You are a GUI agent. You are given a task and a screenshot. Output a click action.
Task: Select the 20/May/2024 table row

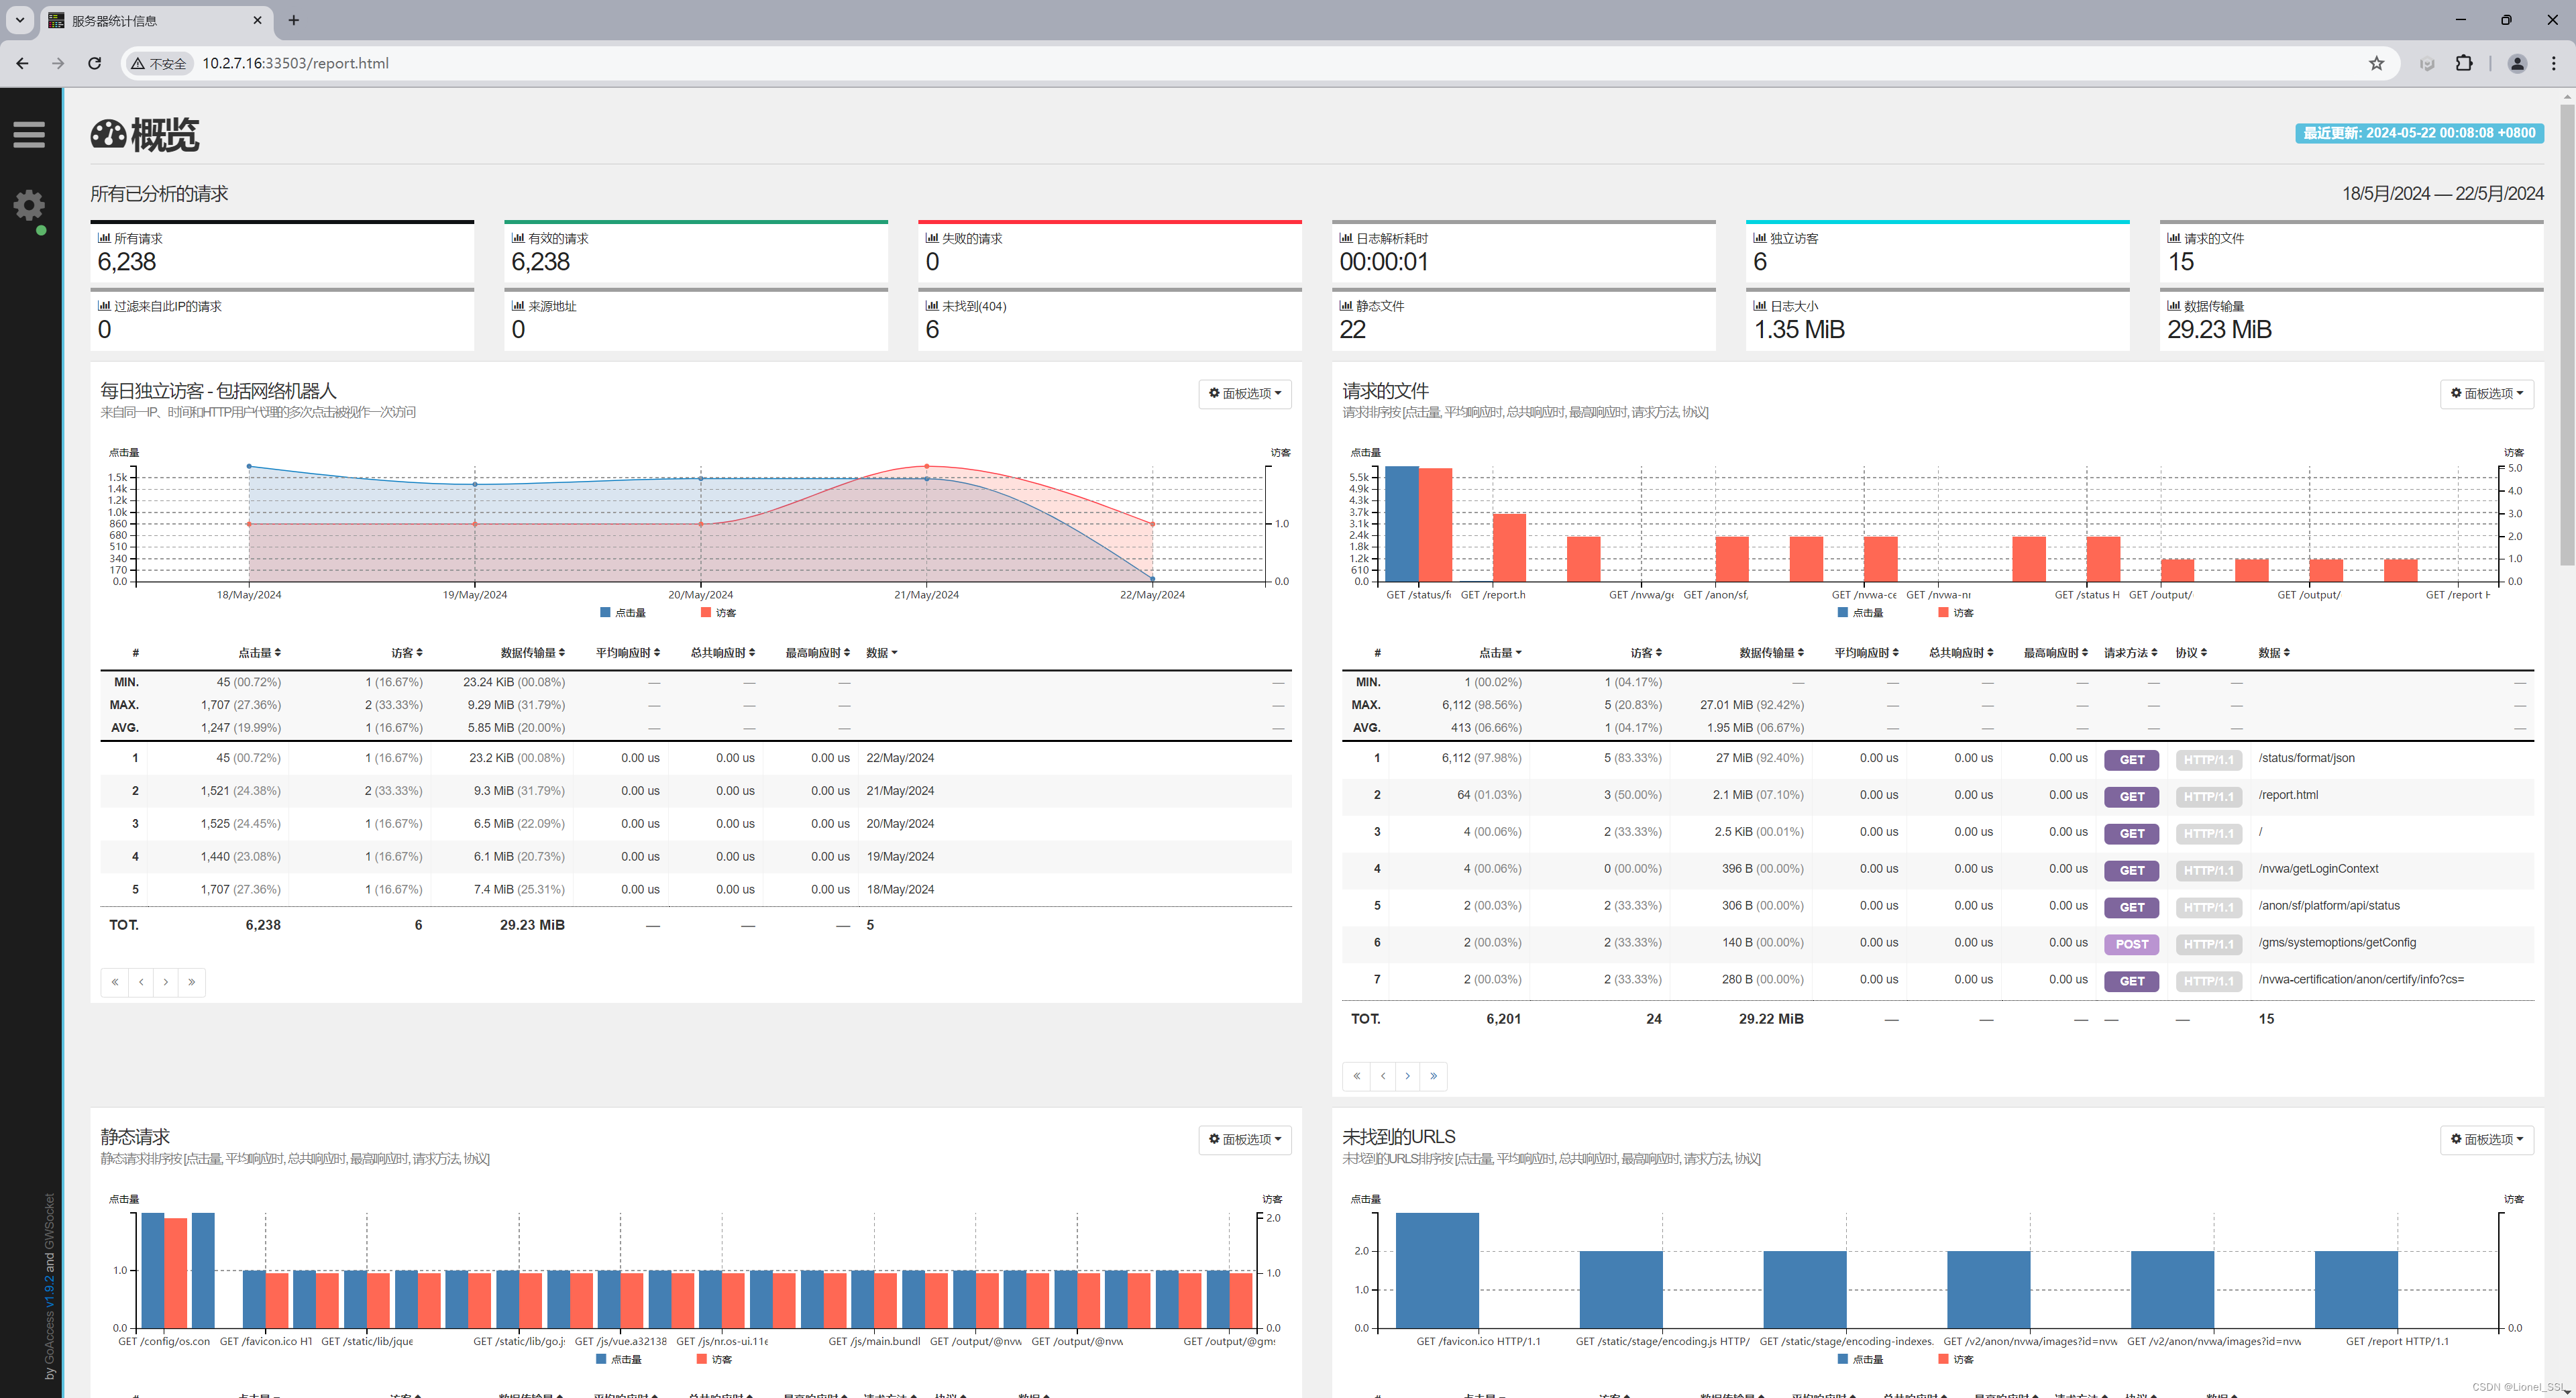point(696,824)
